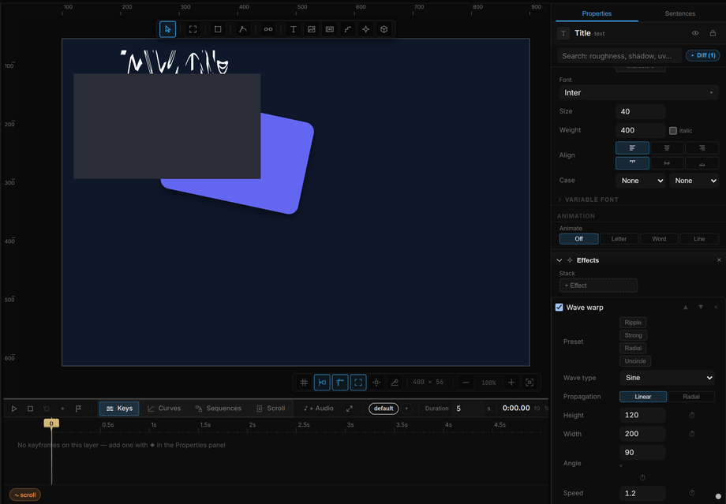Viewport: 726px width, 504px height.
Task: Set Animate mode to Word
Action: click(x=660, y=239)
